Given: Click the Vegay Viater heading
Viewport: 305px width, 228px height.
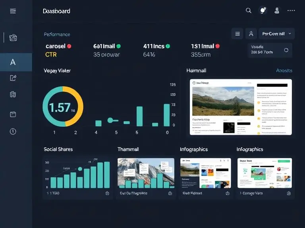Looking at the screenshot, I should point(57,70).
